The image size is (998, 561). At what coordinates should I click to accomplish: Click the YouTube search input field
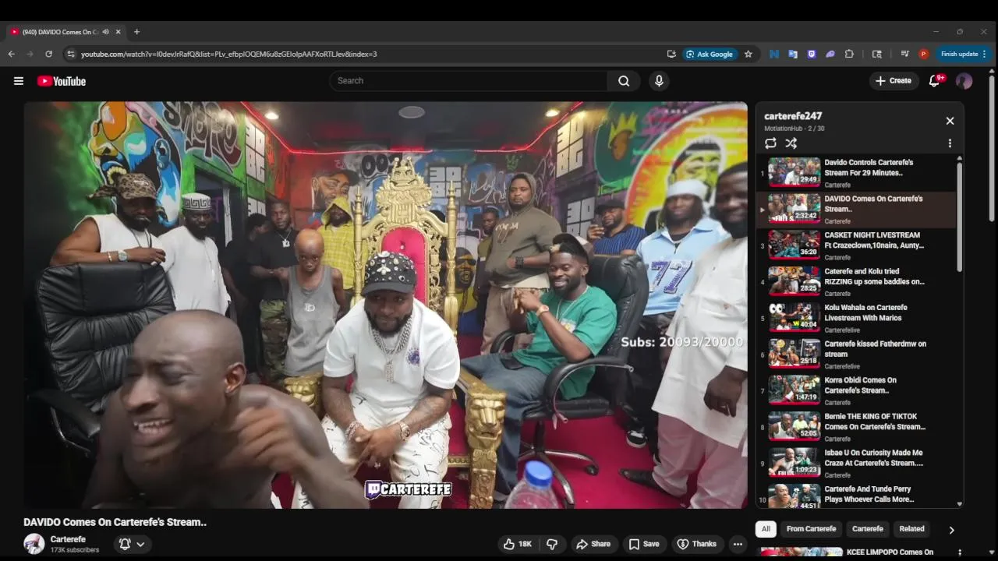point(468,81)
